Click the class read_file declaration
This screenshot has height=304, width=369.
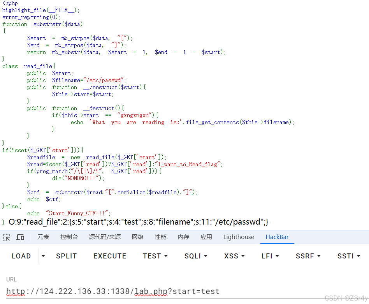coord(29,66)
